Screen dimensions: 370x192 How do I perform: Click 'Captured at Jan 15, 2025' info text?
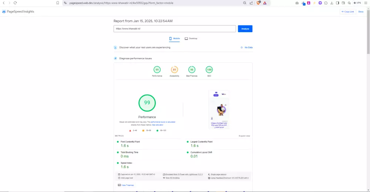point(138,174)
